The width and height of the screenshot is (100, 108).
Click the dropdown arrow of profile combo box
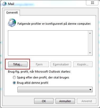(x=90, y=90)
